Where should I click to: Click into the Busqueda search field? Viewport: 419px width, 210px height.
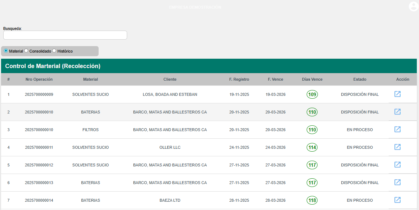coord(65,35)
